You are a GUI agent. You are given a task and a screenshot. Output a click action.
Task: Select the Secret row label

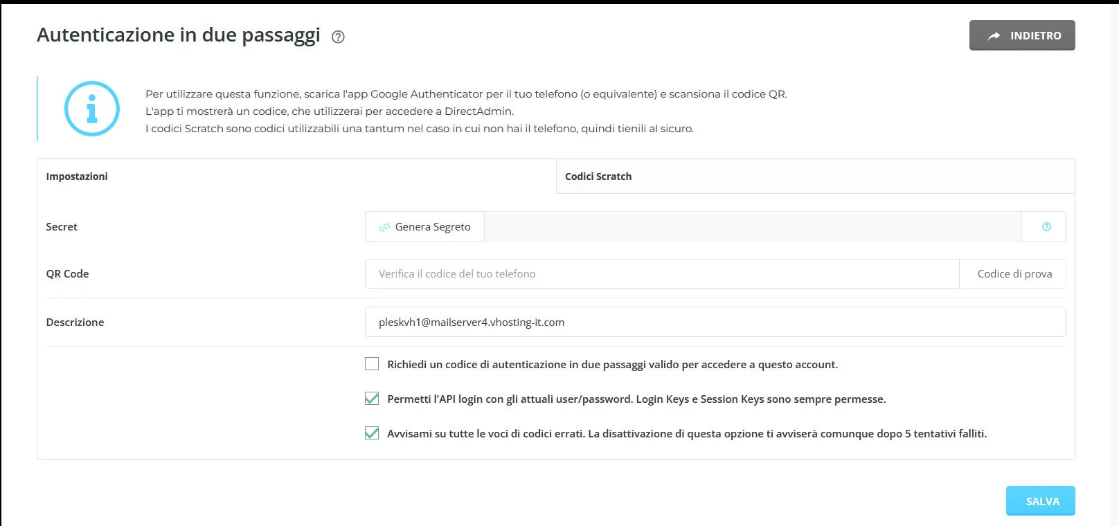tap(62, 226)
